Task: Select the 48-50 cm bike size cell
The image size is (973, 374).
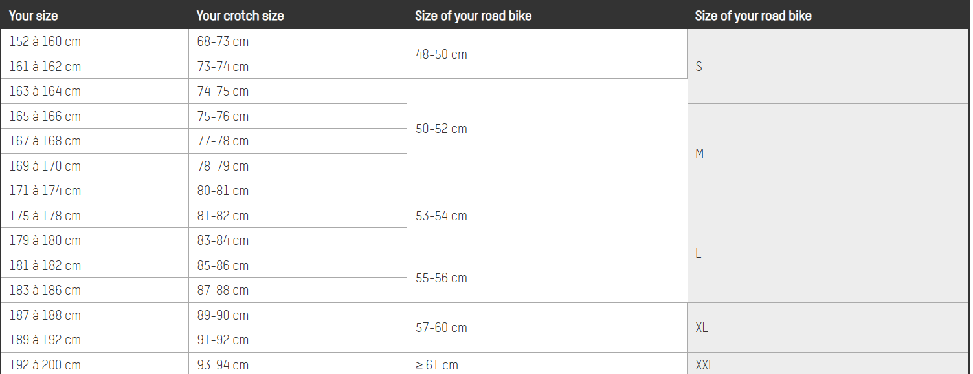Action: [441, 54]
